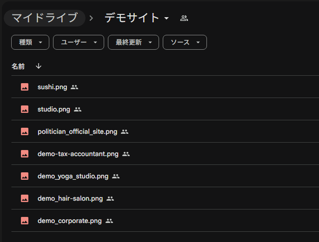Select the demo_yoga_studio.png file name

pyautogui.click(x=73, y=176)
